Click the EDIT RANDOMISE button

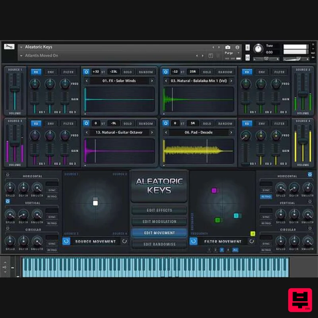coord(159,244)
